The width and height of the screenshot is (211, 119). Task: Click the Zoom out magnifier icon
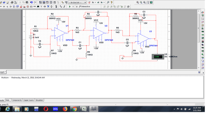141,2
